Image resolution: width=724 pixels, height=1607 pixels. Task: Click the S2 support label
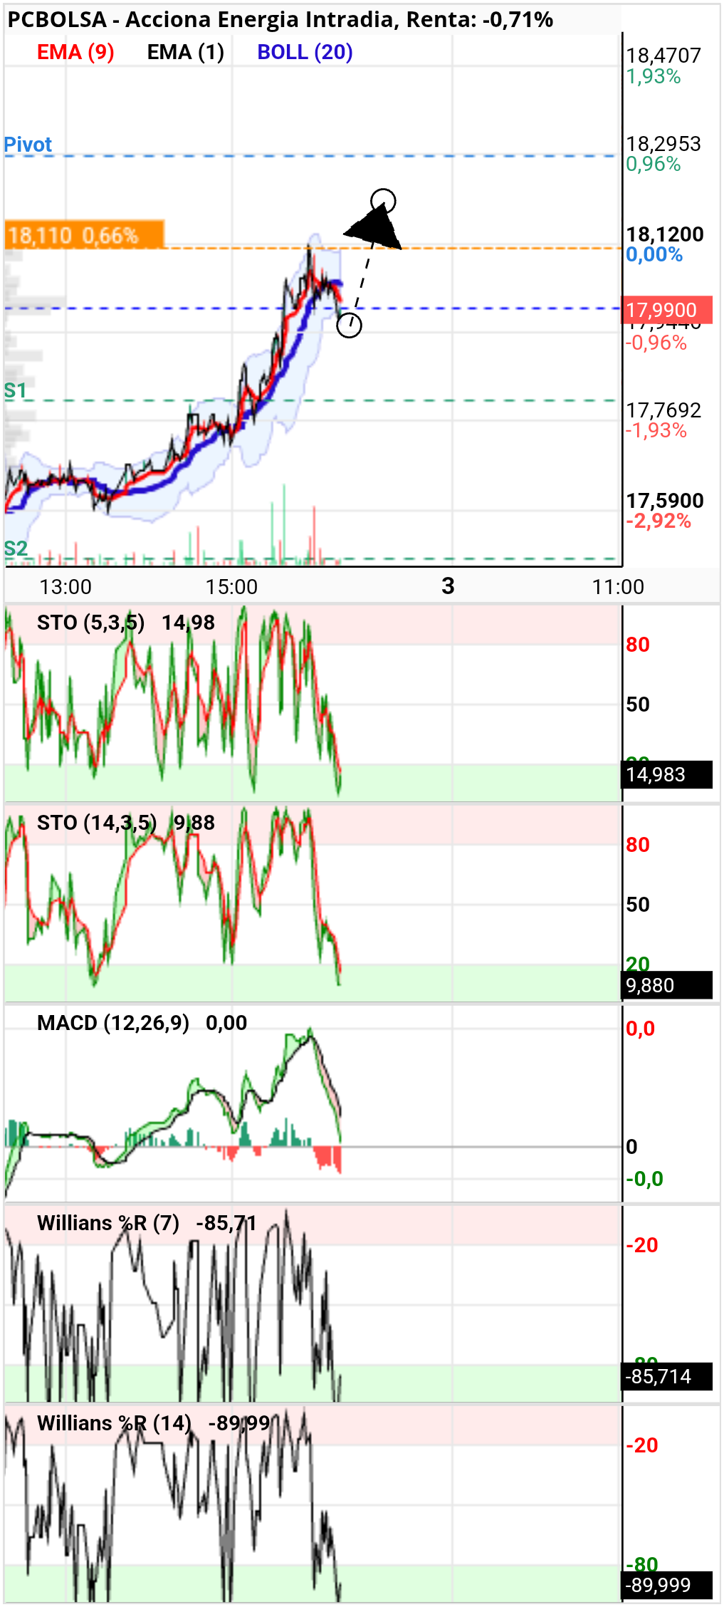pos(16,548)
